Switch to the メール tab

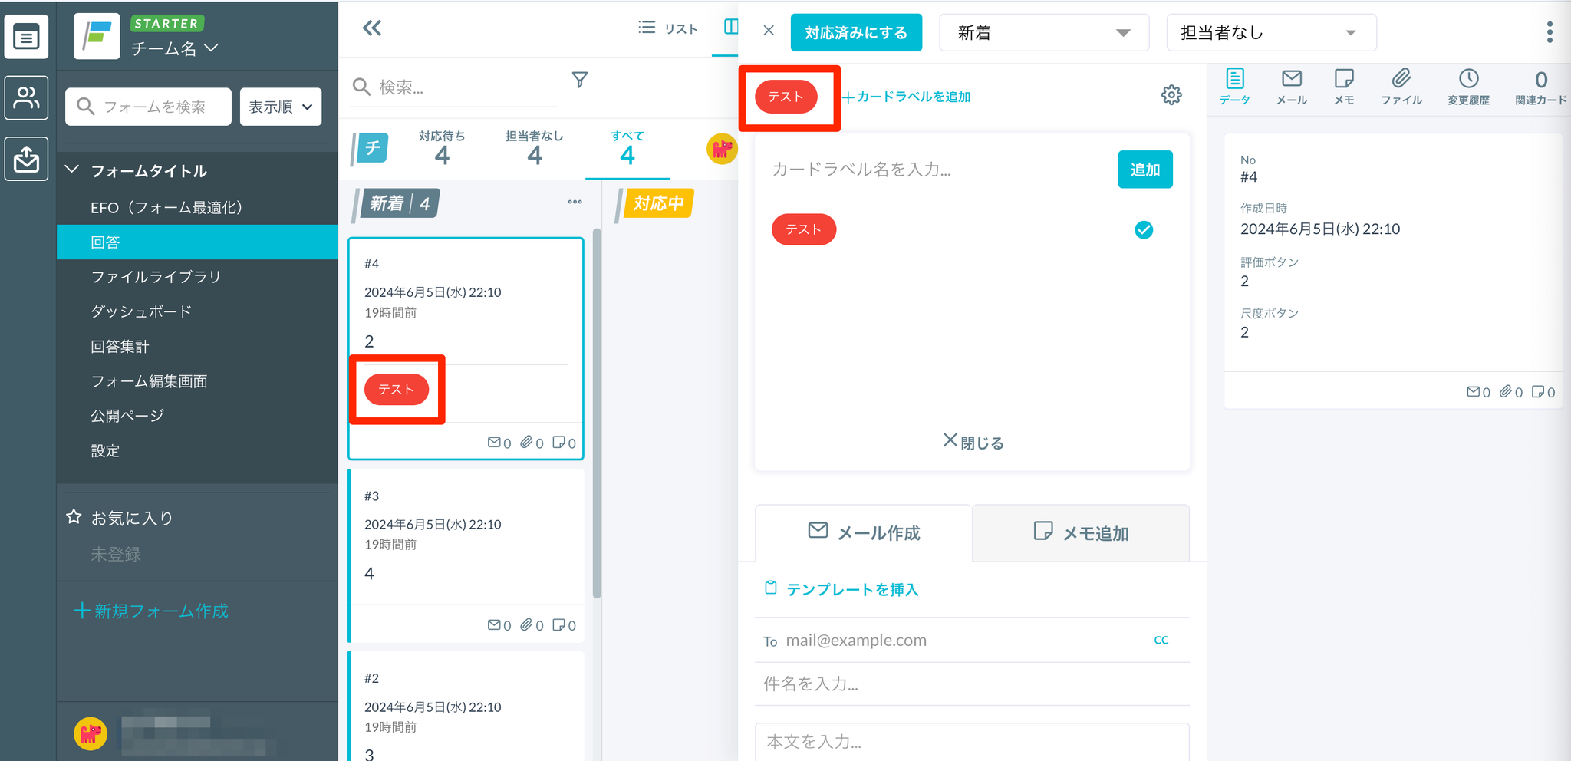coord(1292,87)
